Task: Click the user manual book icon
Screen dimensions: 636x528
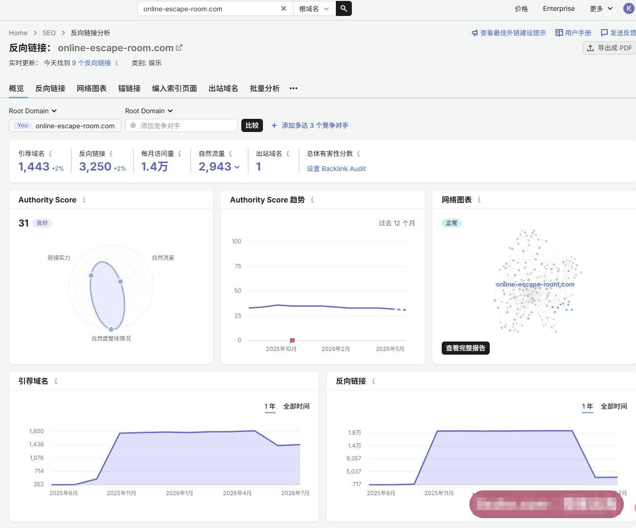Action: (x=559, y=33)
